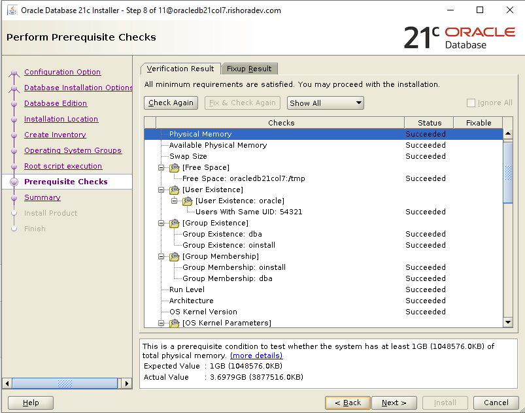
Task: Click the checks list scroll down arrow
Action: point(508,322)
